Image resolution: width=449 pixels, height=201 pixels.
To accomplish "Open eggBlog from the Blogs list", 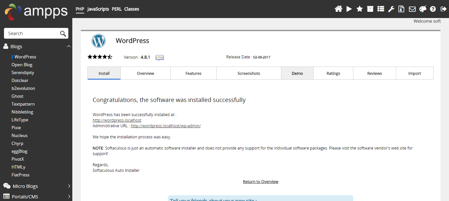I will [20, 151].
